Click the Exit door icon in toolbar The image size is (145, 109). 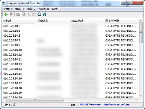click(x=44, y=15)
